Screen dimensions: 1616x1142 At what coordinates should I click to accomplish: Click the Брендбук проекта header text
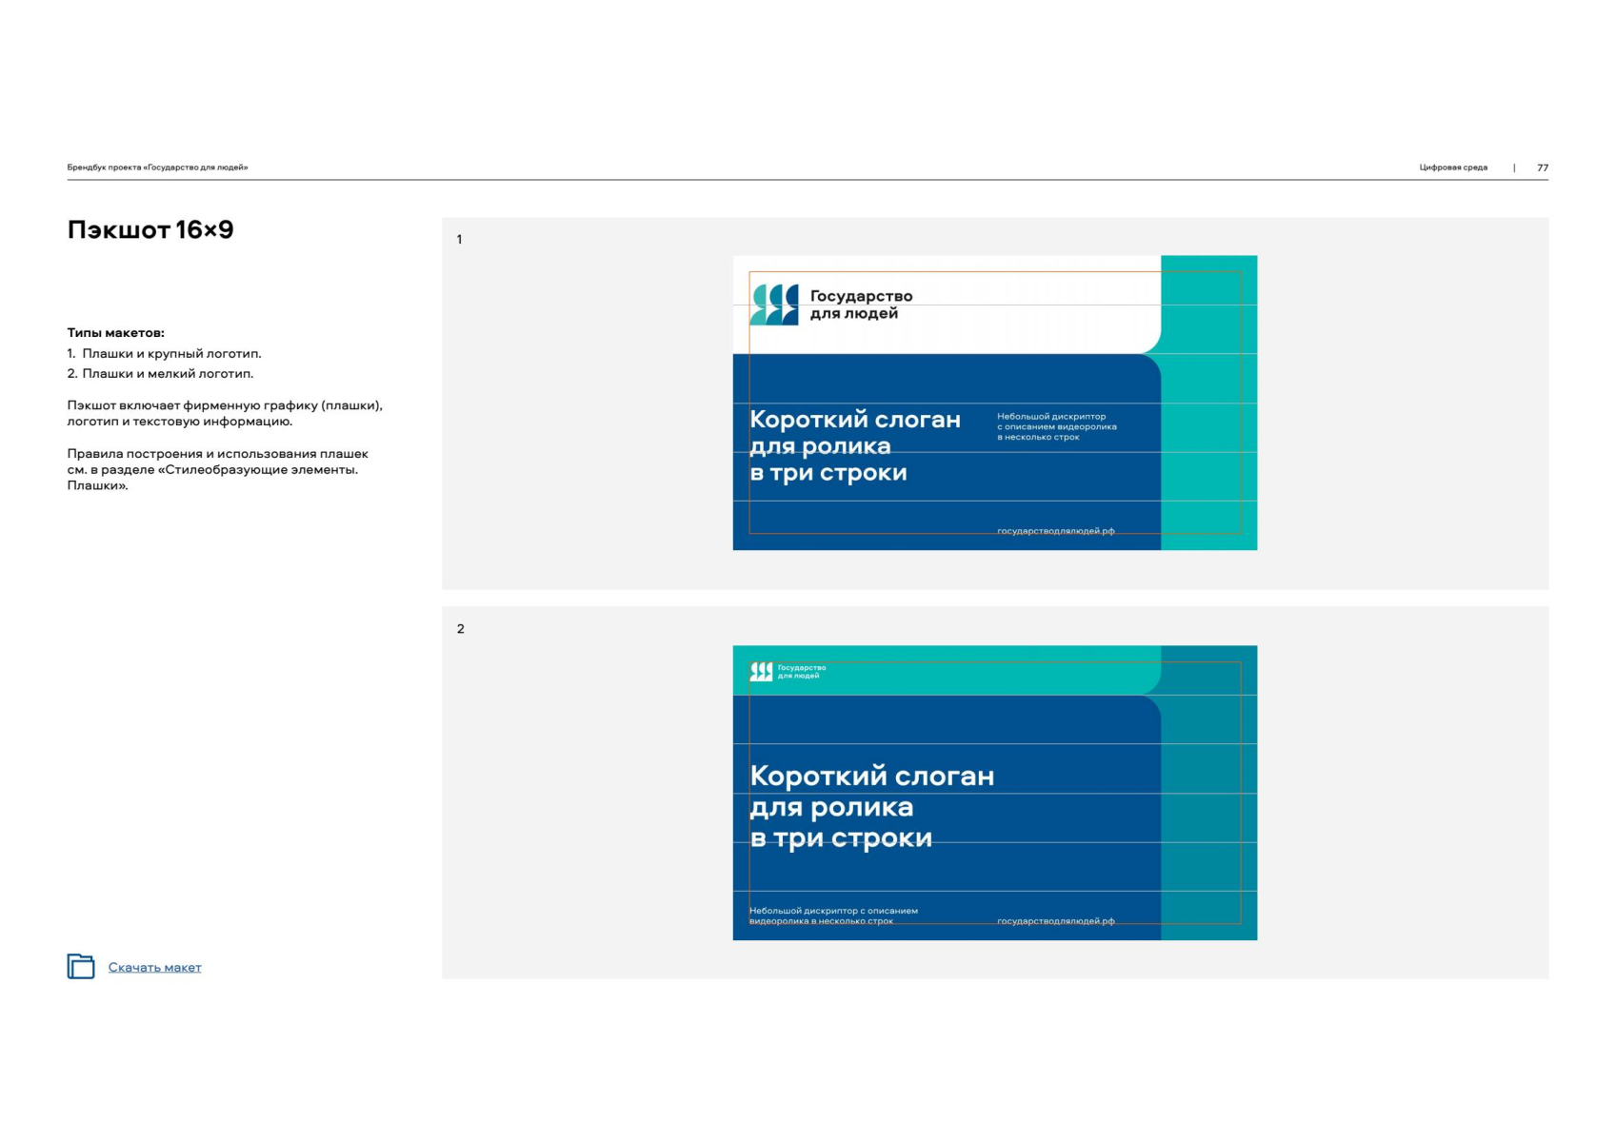[157, 167]
